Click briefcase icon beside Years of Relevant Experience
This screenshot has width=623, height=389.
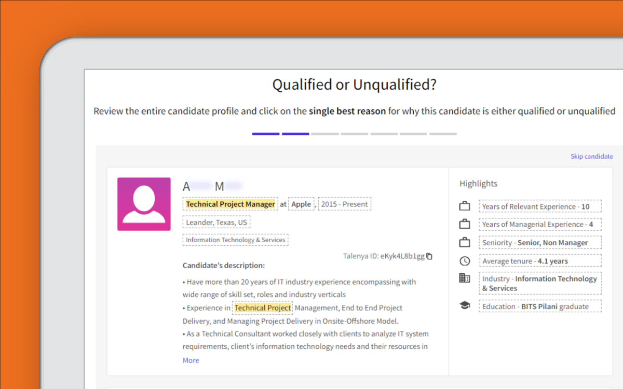465,206
